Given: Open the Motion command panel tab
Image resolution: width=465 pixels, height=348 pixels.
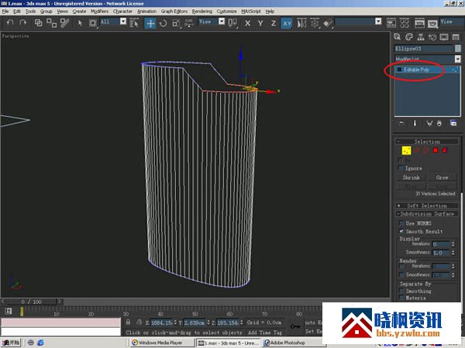Looking at the screenshot, I should coord(432,37).
